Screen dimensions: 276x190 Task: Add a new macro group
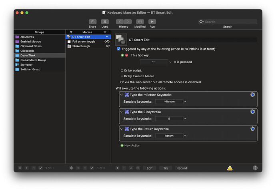pos(27,168)
